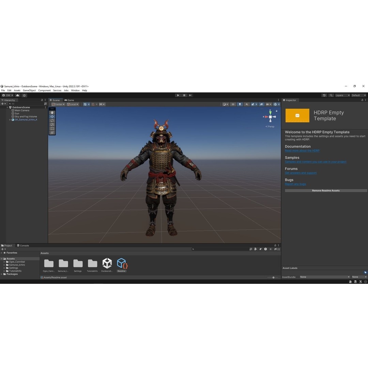The image size is (368, 368).
Task: Open the draw mode shading dropdown
Action: pyautogui.click(x=225, y=105)
